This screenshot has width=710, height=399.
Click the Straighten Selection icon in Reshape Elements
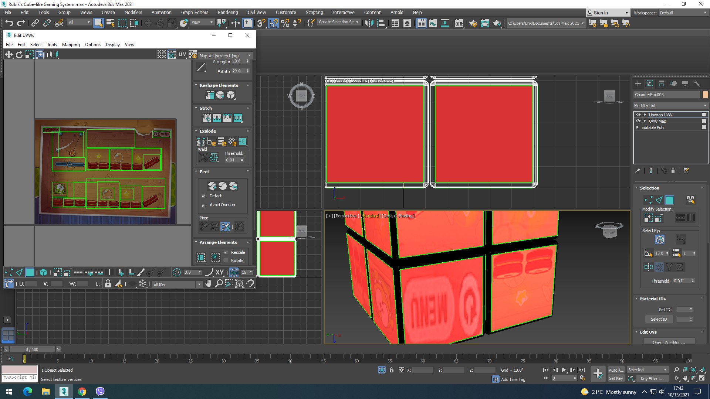pyautogui.click(x=210, y=95)
